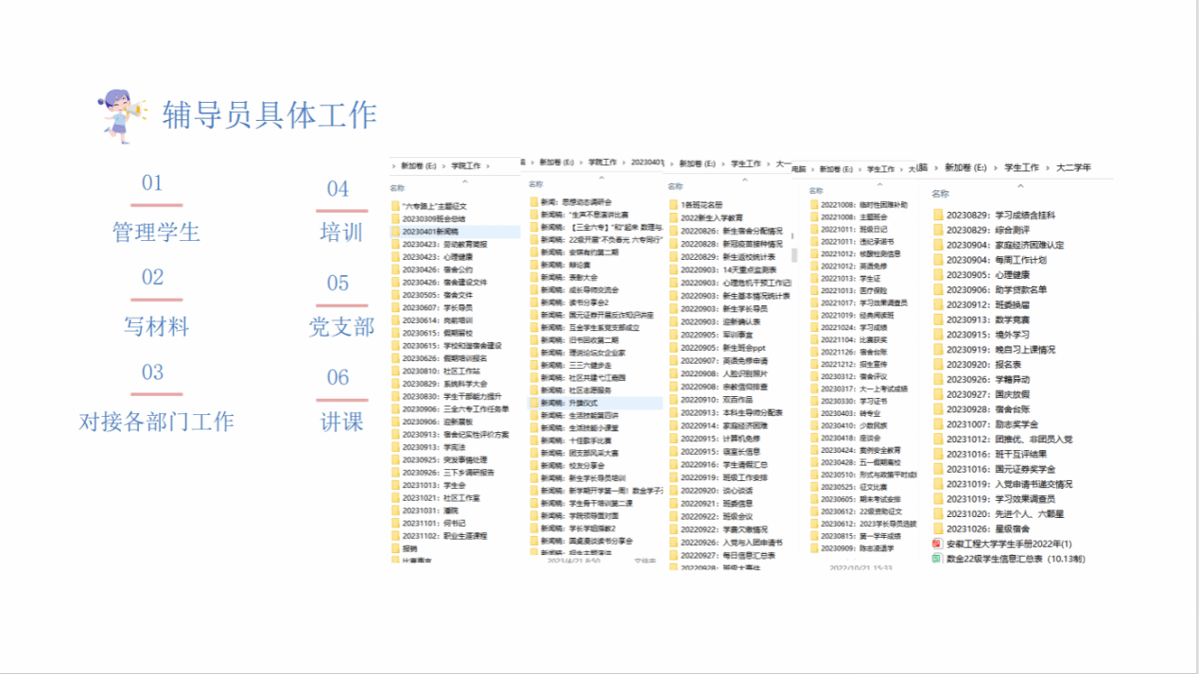This screenshot has width=1199, height=674.
Task: Select the folder icon for 20230401新闻稿
Action: click(396, 231)
